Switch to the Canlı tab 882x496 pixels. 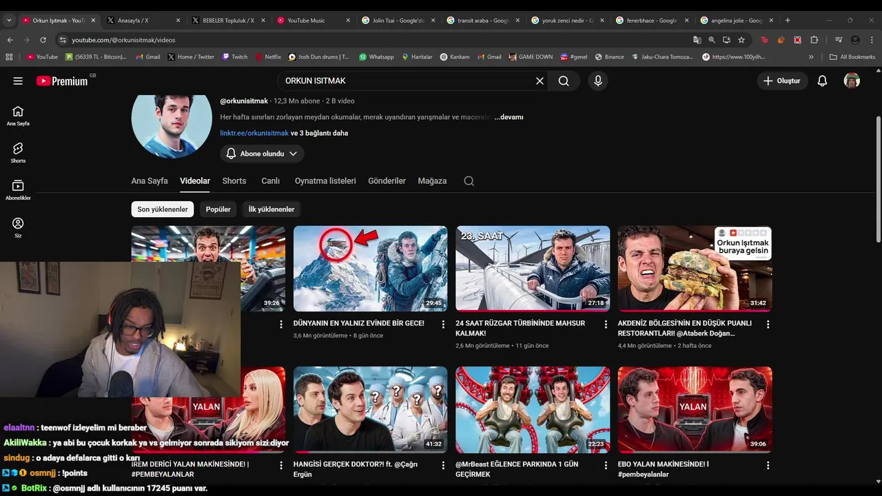(x=270, y=181)
